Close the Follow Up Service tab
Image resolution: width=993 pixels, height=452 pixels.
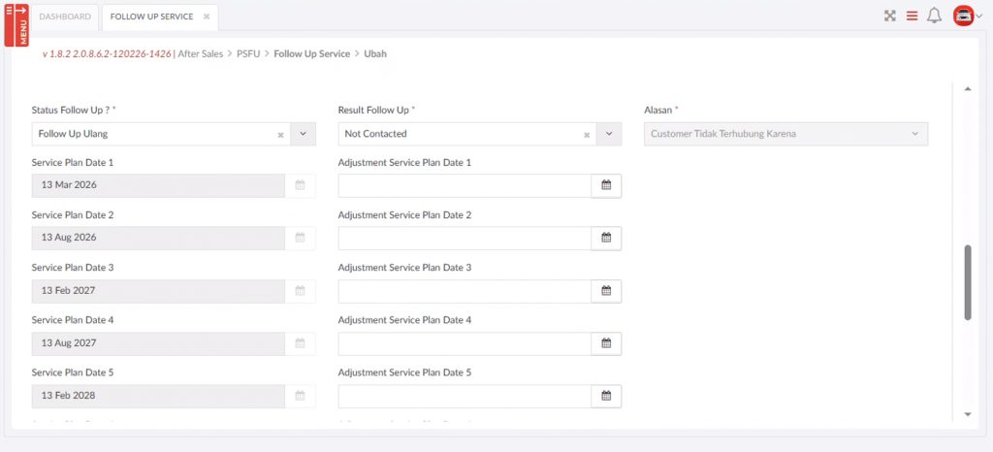point(207,16)
